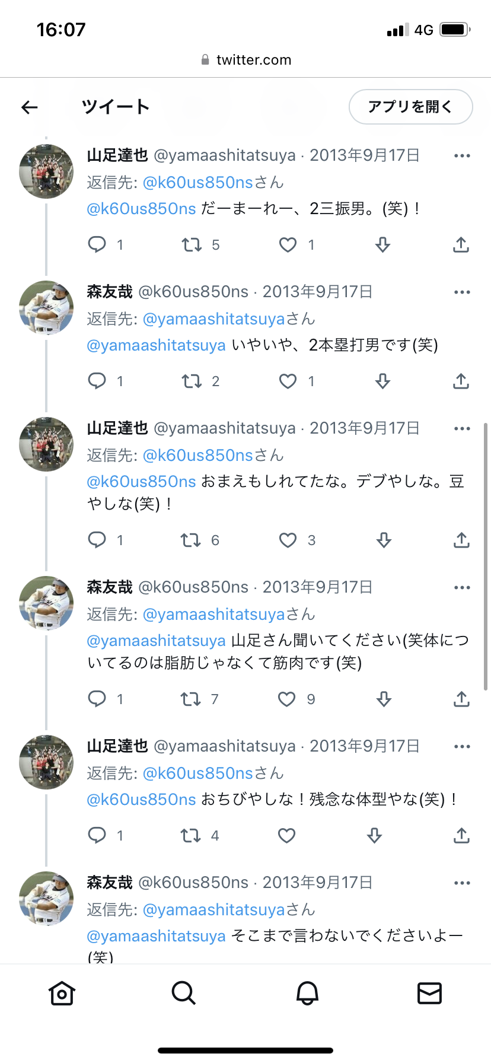Open more options on 残念な体型やな tweet
The width and height of the screenshot is (491, 1063).
tap(462, 747)
